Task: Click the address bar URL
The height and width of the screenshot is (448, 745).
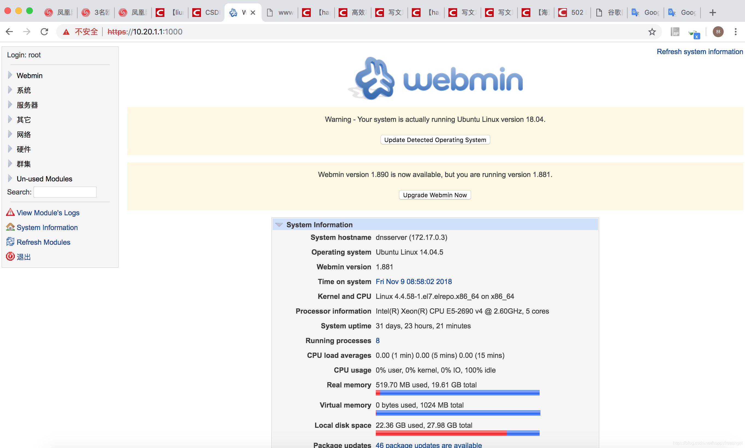Action: tap(145, 32)
